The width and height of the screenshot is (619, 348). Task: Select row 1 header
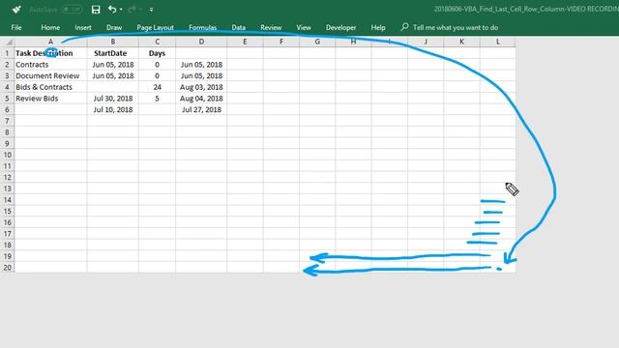[x=7, y=53]
